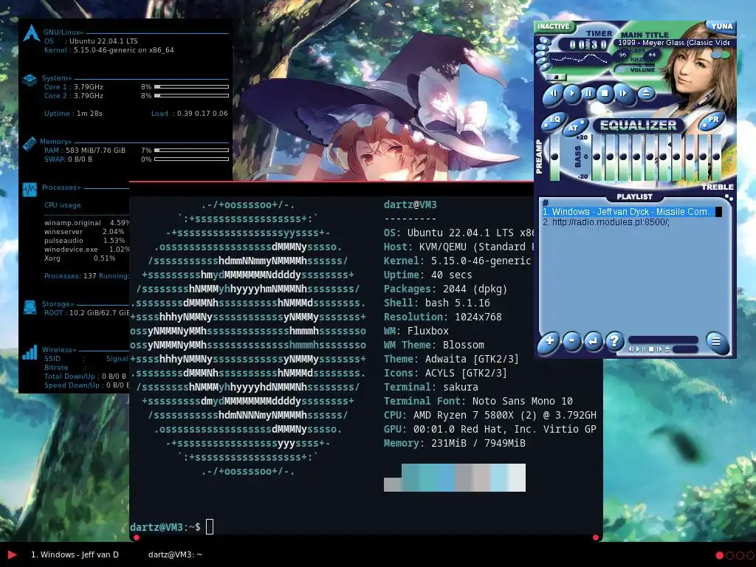Image resolution: width=756 pixels, height=567 pixels.
Task: Click the dartz@VM3 header in neofetch output
Action: 410,205
